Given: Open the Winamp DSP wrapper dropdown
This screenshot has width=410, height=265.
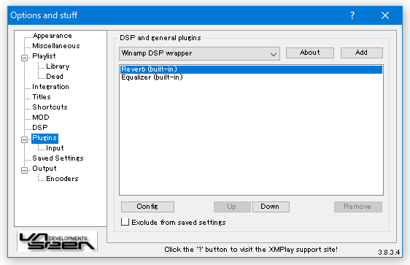Looking at the screenshot, I should tap(199, 53).
